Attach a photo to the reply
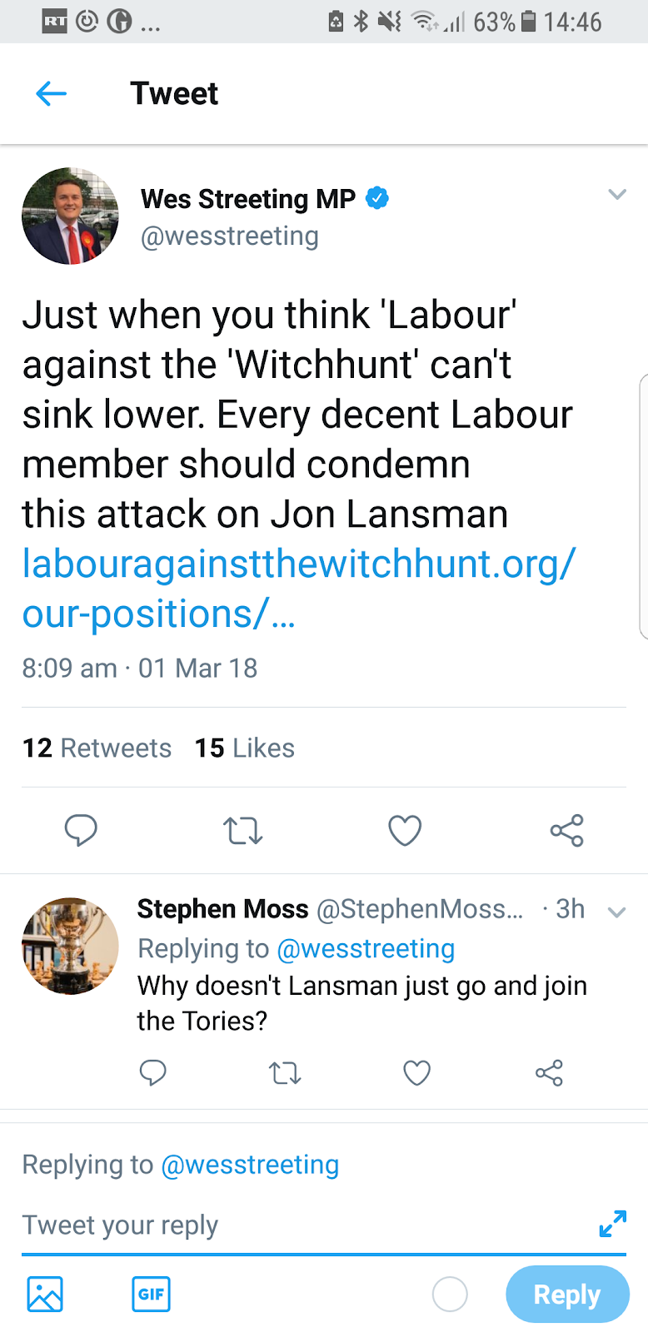Screen dimensions: 648x1332 point(45,1294)
